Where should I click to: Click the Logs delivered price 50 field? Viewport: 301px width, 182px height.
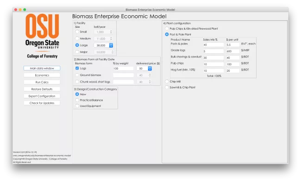click(142, 69)
